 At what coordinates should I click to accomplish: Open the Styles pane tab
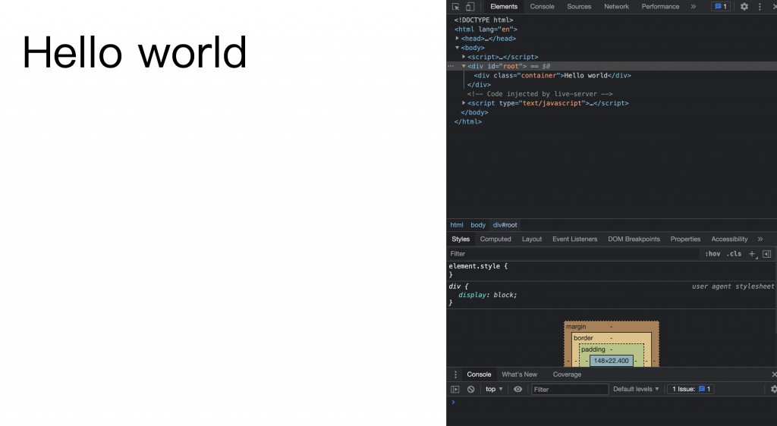[461, 239]
